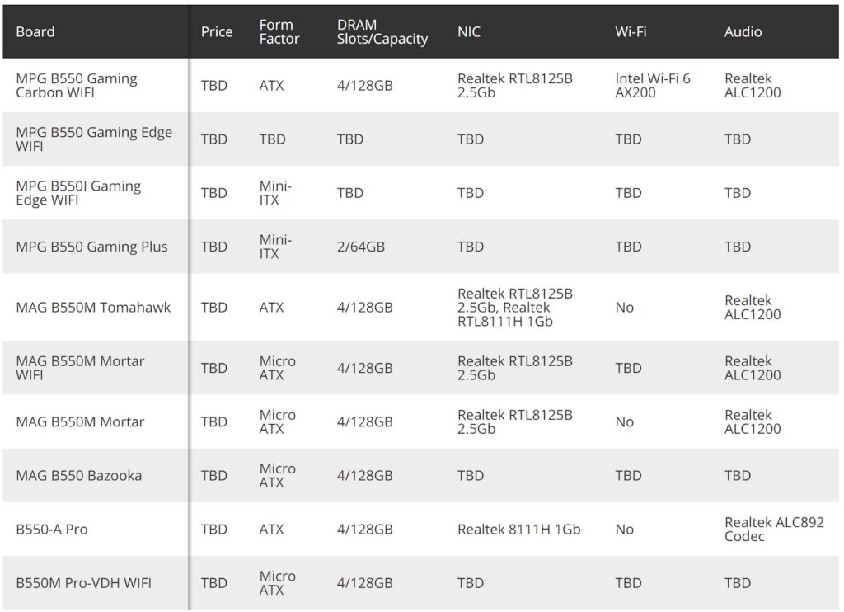Click the Realtek 8111H 1Gb cell
The image size is (844, 612).
click(x=518, y=530)
